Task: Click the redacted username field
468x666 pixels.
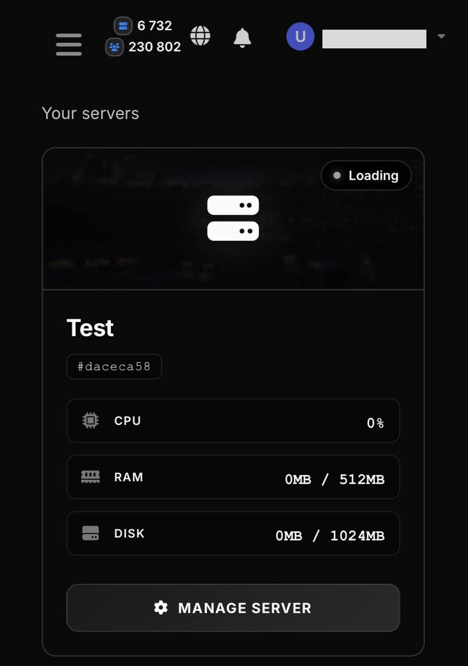Action: point(374,39)
